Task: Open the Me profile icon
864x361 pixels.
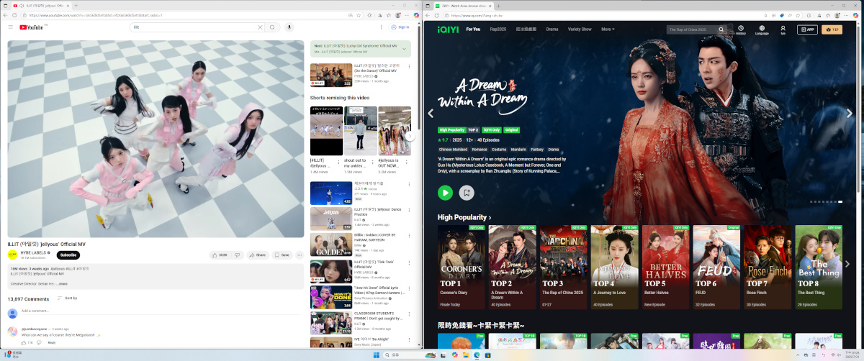Action: click(x=783, y=29)
